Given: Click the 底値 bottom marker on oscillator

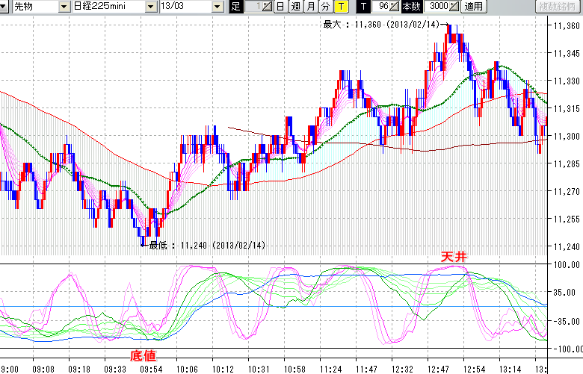Looking at the screenshot, I should coord(144,356).
